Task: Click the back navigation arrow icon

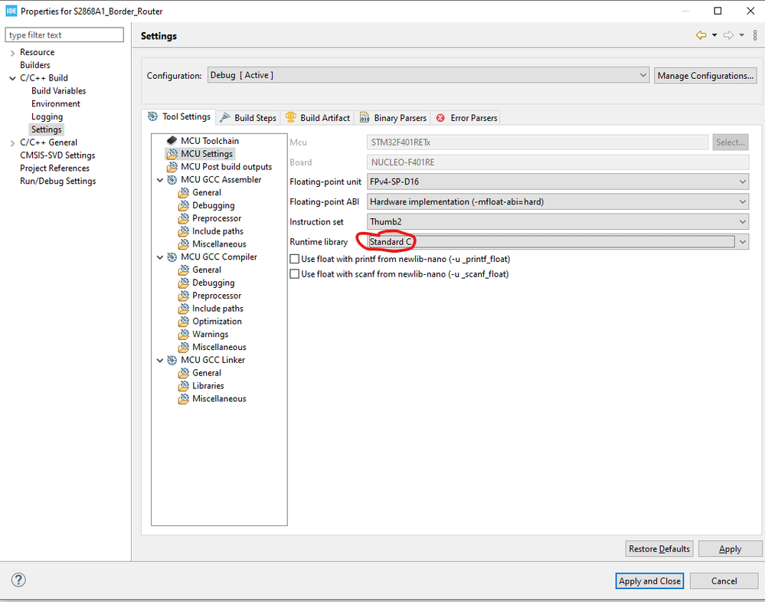Action: pos(701,35)
